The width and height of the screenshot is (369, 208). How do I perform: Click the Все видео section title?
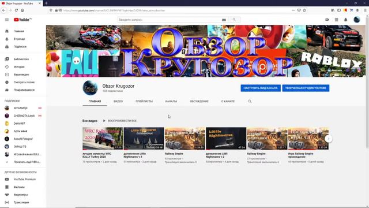coord(90,121)
